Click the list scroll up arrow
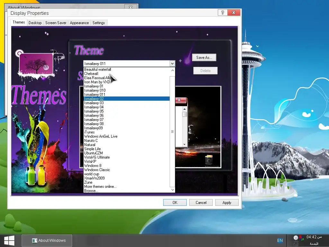Screen dimensions: 329x247 pos(173,70)
